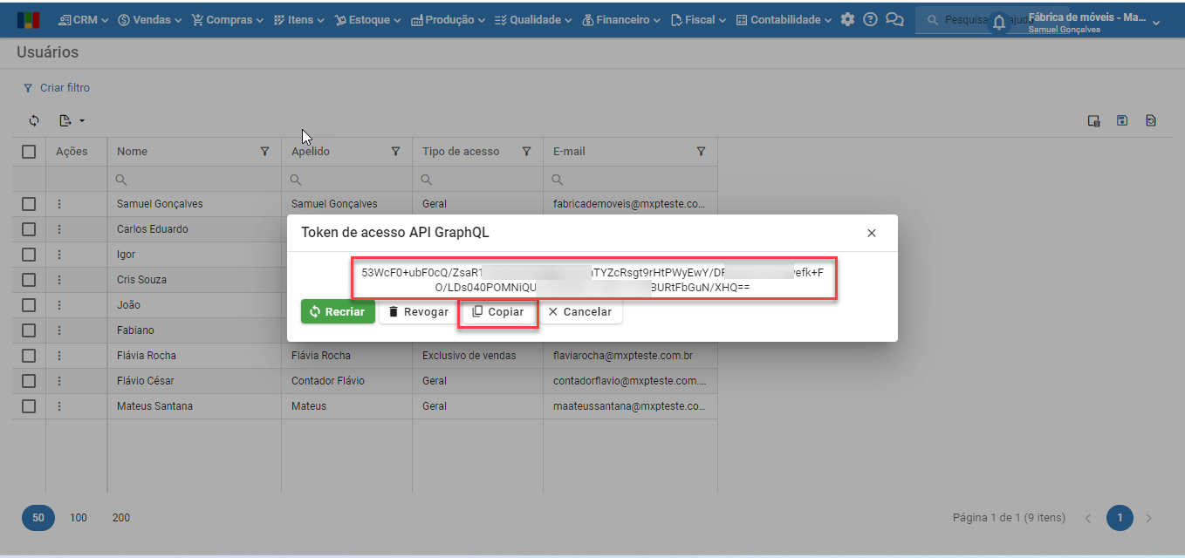The image size is (1185, 558).
Task: Expand the Itens menu
Action: pyautogui.click(x=298, y=19)
